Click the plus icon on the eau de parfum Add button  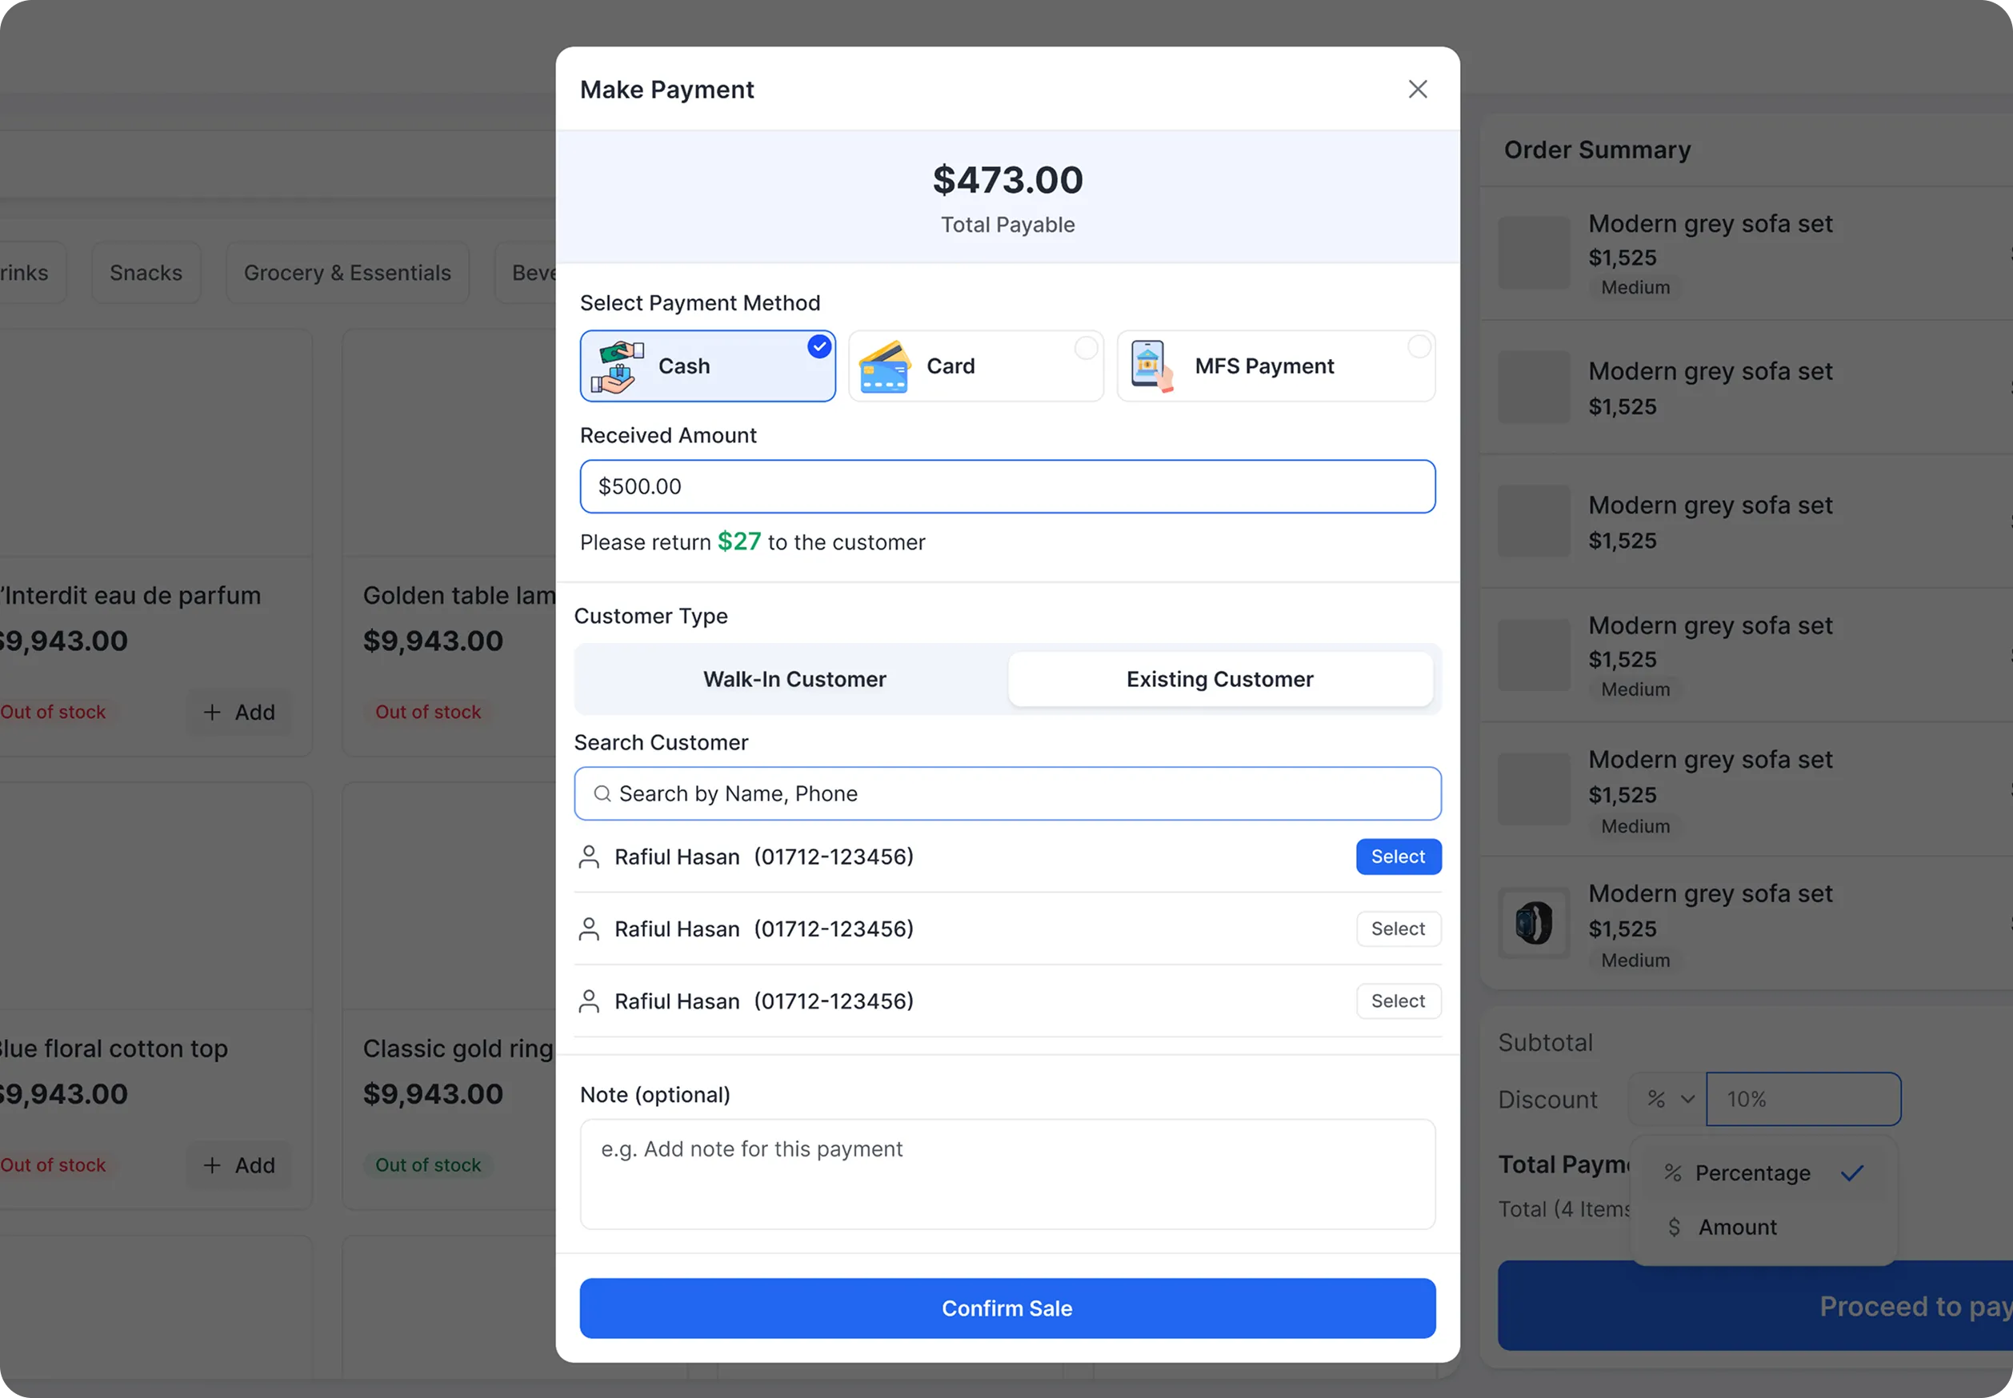[x=211, y=712]
